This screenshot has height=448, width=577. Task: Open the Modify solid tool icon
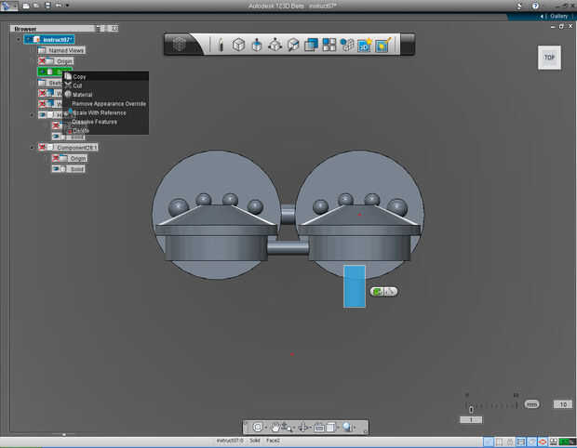(x=293, y=45)
